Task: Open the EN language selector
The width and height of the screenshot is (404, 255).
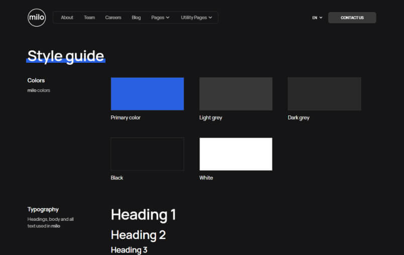Action: pyautogui.click(x=317, y=18)
